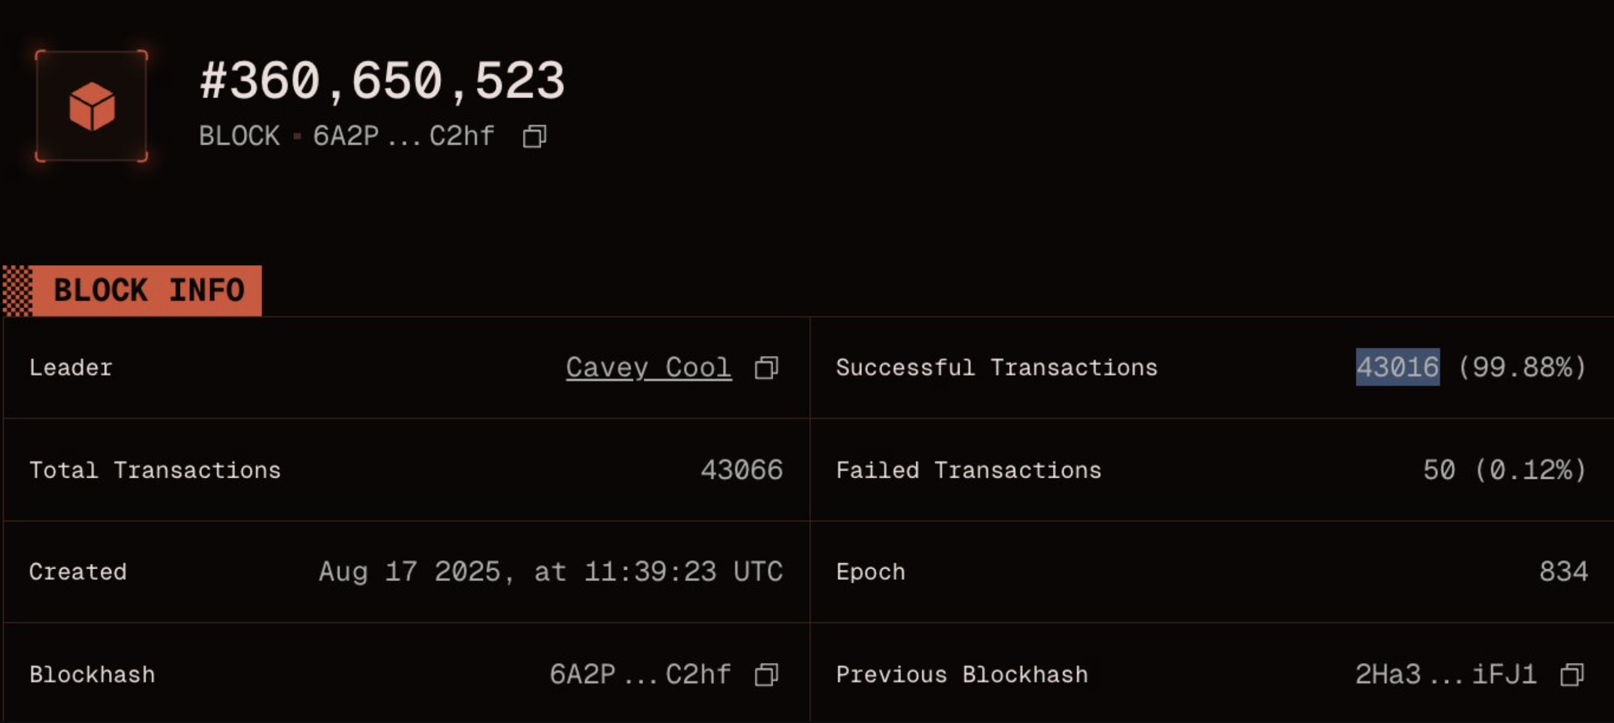Click the 99.88% success percentage
The height and width of the screenshot is (723, 1614).
click(1522, 367)
